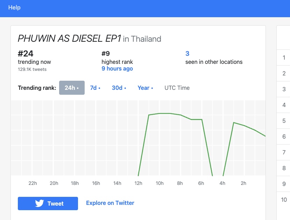Viewport: 290px width, 220px height.
Task: Open the Help menu item
Action: click(x=14, y=8)
